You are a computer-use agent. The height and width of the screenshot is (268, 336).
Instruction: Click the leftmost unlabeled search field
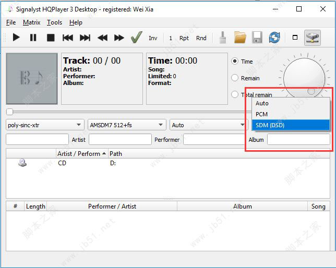click(37, 139)
